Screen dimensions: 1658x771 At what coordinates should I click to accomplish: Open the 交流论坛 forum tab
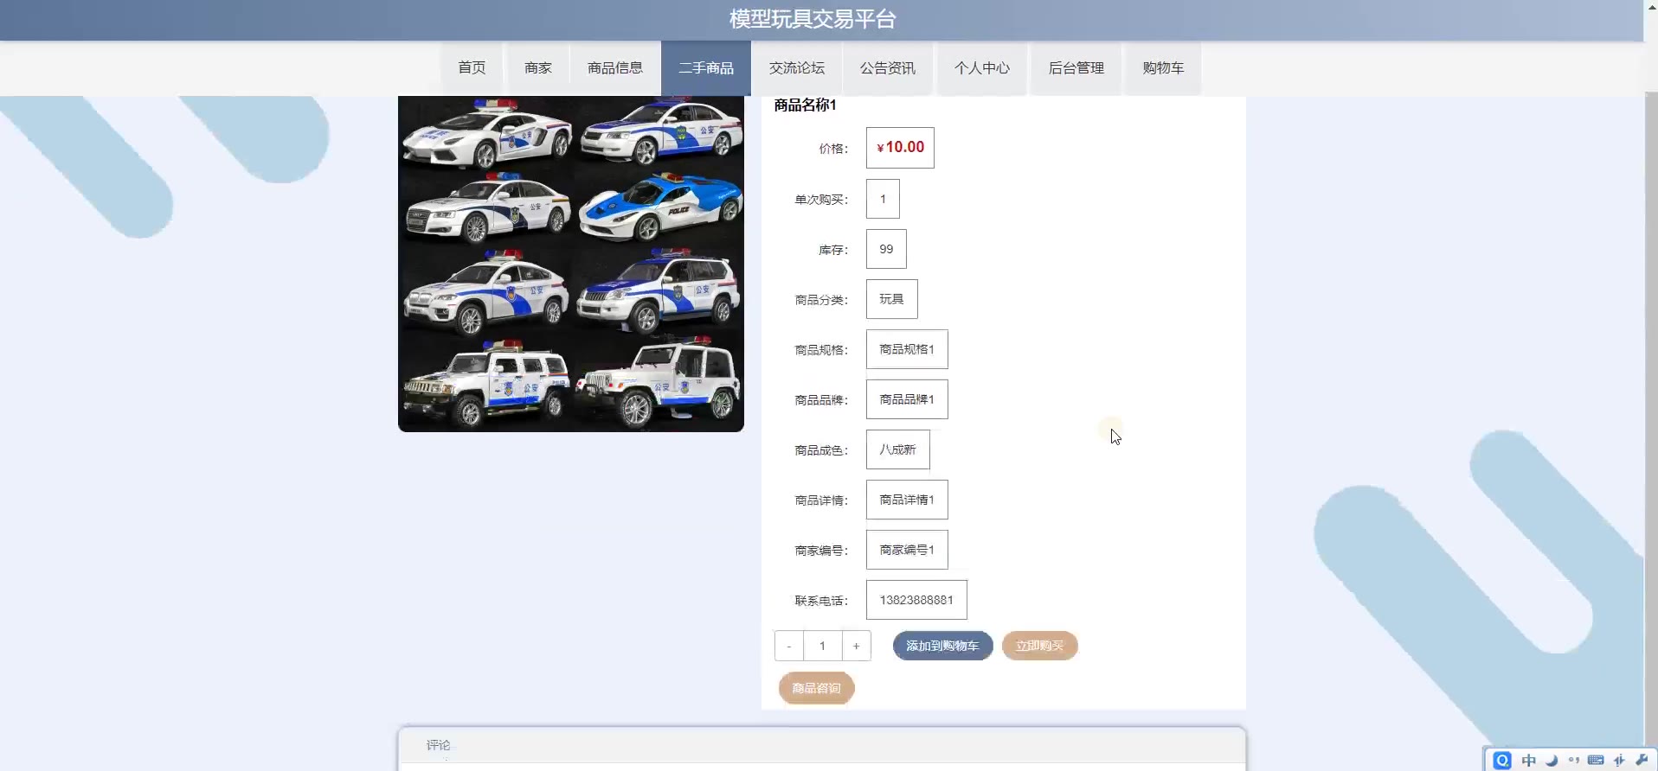797,67
